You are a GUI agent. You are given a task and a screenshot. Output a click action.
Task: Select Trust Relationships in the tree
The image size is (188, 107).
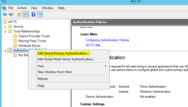(x=27, y=31)
